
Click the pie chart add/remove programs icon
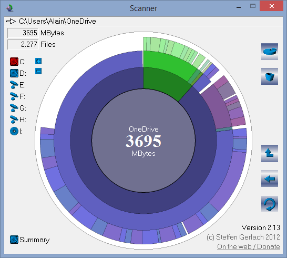270,52
